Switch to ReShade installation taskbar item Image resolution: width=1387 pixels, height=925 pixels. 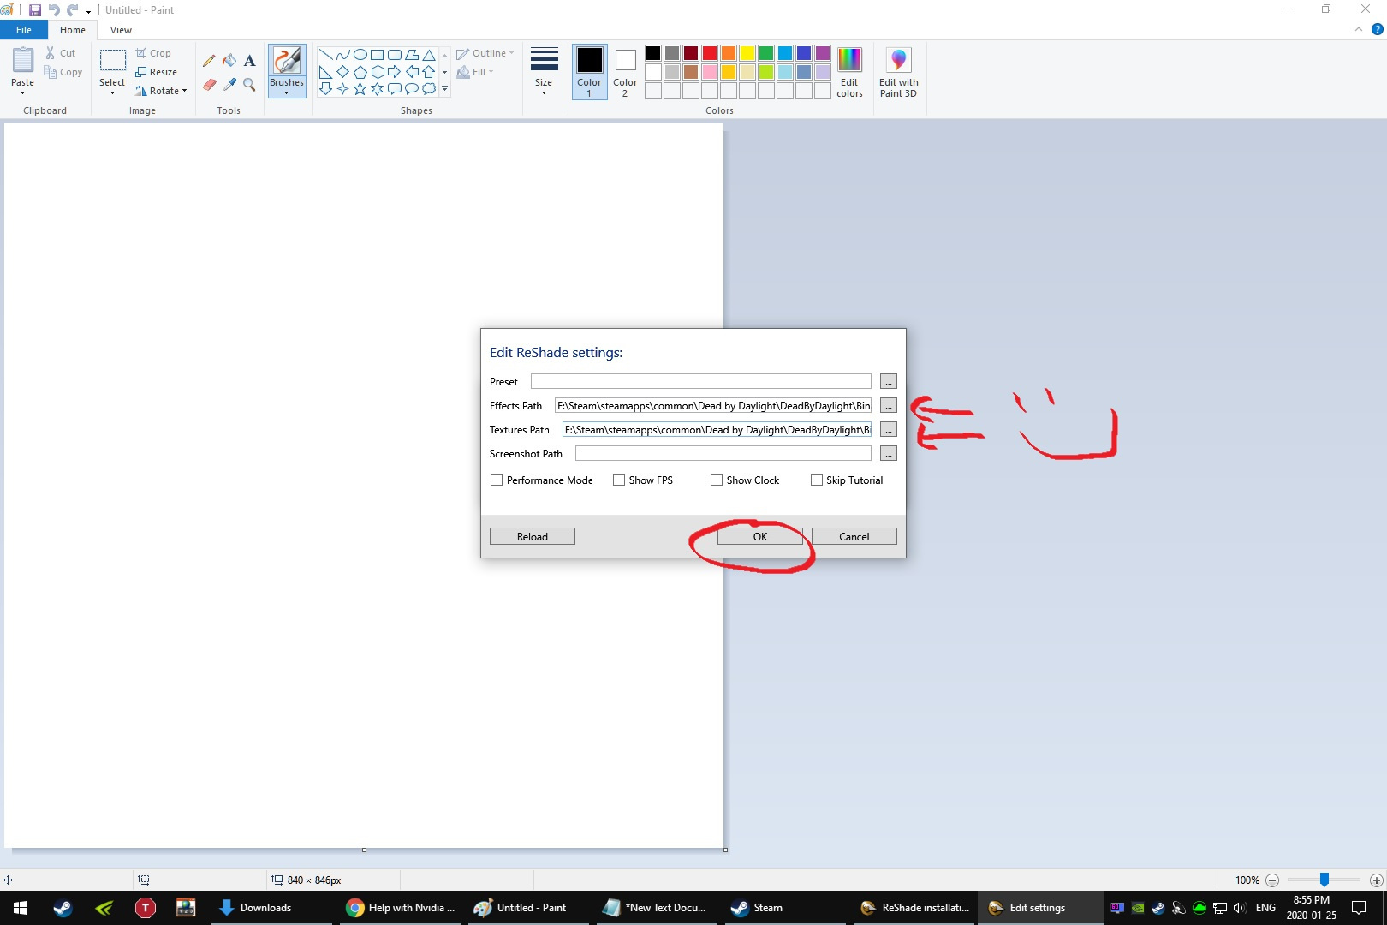coord(914,908)
